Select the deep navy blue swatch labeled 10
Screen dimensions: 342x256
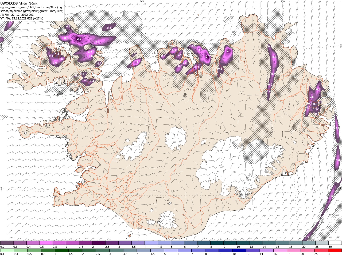[239, 250]
